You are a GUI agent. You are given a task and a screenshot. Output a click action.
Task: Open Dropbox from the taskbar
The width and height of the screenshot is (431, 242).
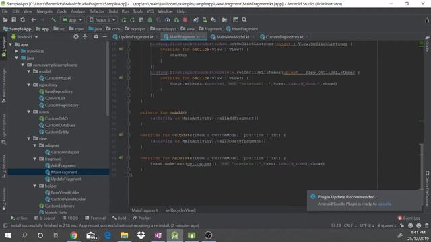coord(141,235)
